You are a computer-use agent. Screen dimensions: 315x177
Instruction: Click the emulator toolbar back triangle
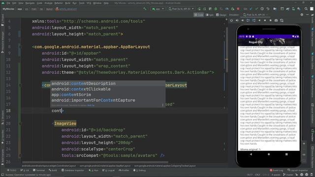(x=259, y=21)
